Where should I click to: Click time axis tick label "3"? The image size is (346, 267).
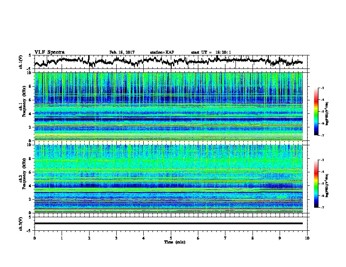(x=116, y=238)
